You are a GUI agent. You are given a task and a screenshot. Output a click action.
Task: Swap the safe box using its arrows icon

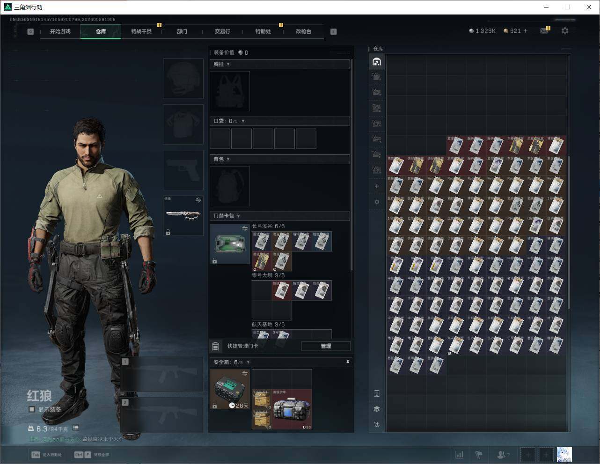(x=245, y=373)
